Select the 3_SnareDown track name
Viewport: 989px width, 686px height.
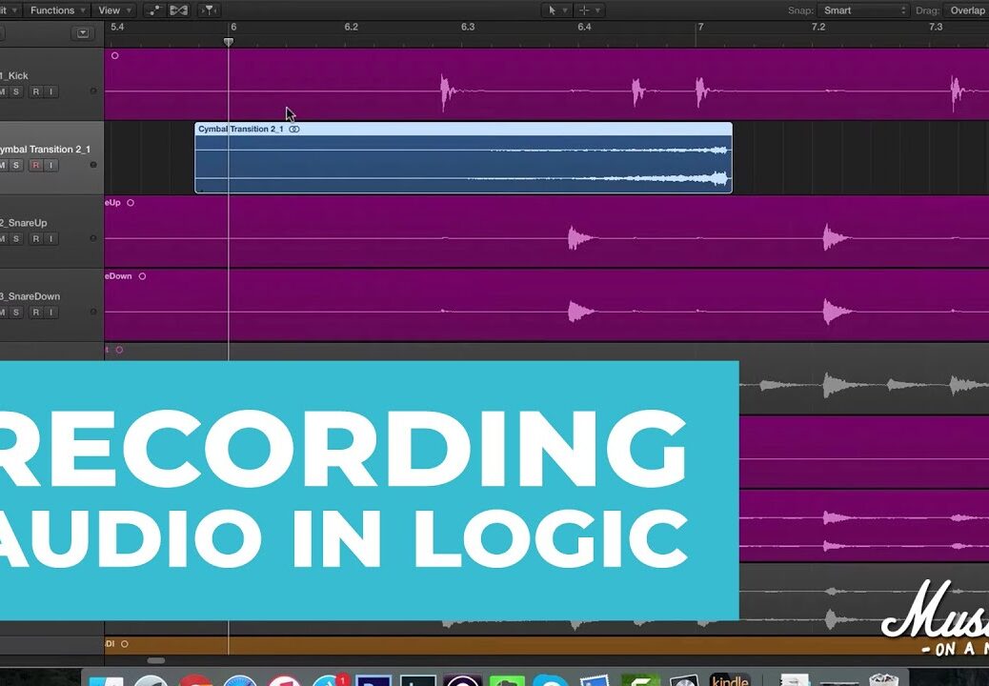tap(30, 296)
